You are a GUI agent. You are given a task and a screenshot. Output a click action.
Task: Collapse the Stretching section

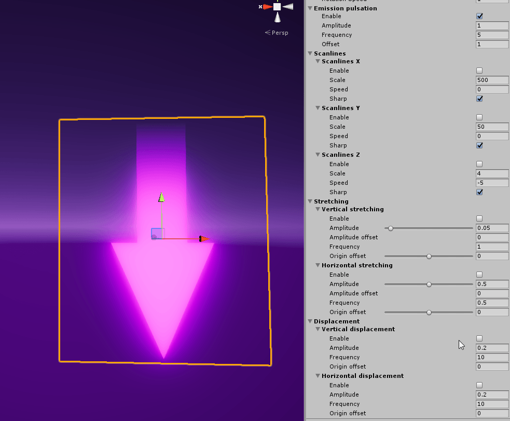click(x=310, y=201)
